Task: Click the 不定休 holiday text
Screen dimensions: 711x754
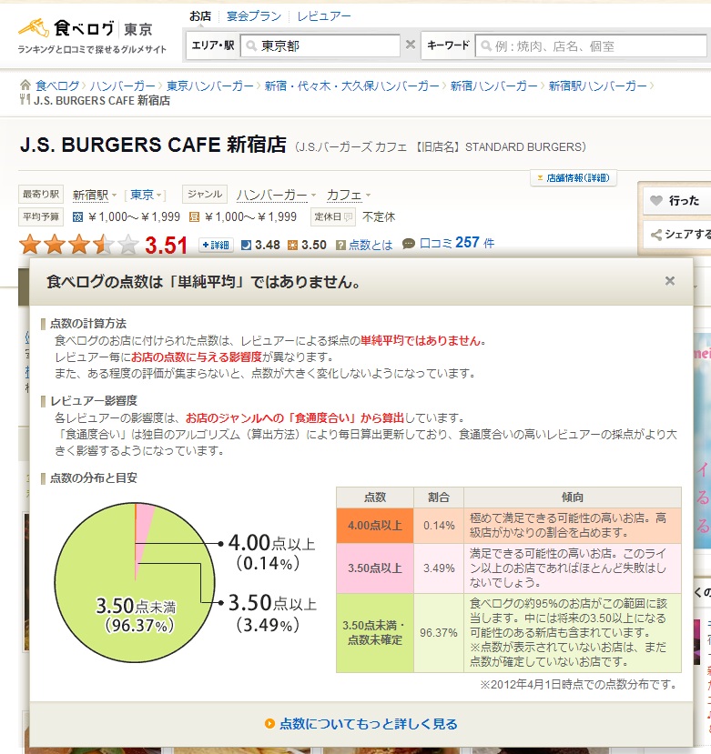Action: pos(379,216)
